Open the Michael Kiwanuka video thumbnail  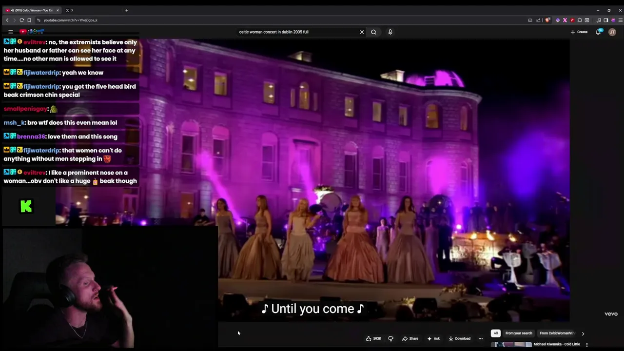point(511,345)
